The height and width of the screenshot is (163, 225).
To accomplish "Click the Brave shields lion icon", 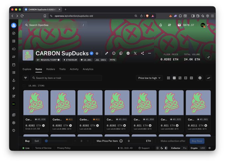I will (x=147, y=16).
